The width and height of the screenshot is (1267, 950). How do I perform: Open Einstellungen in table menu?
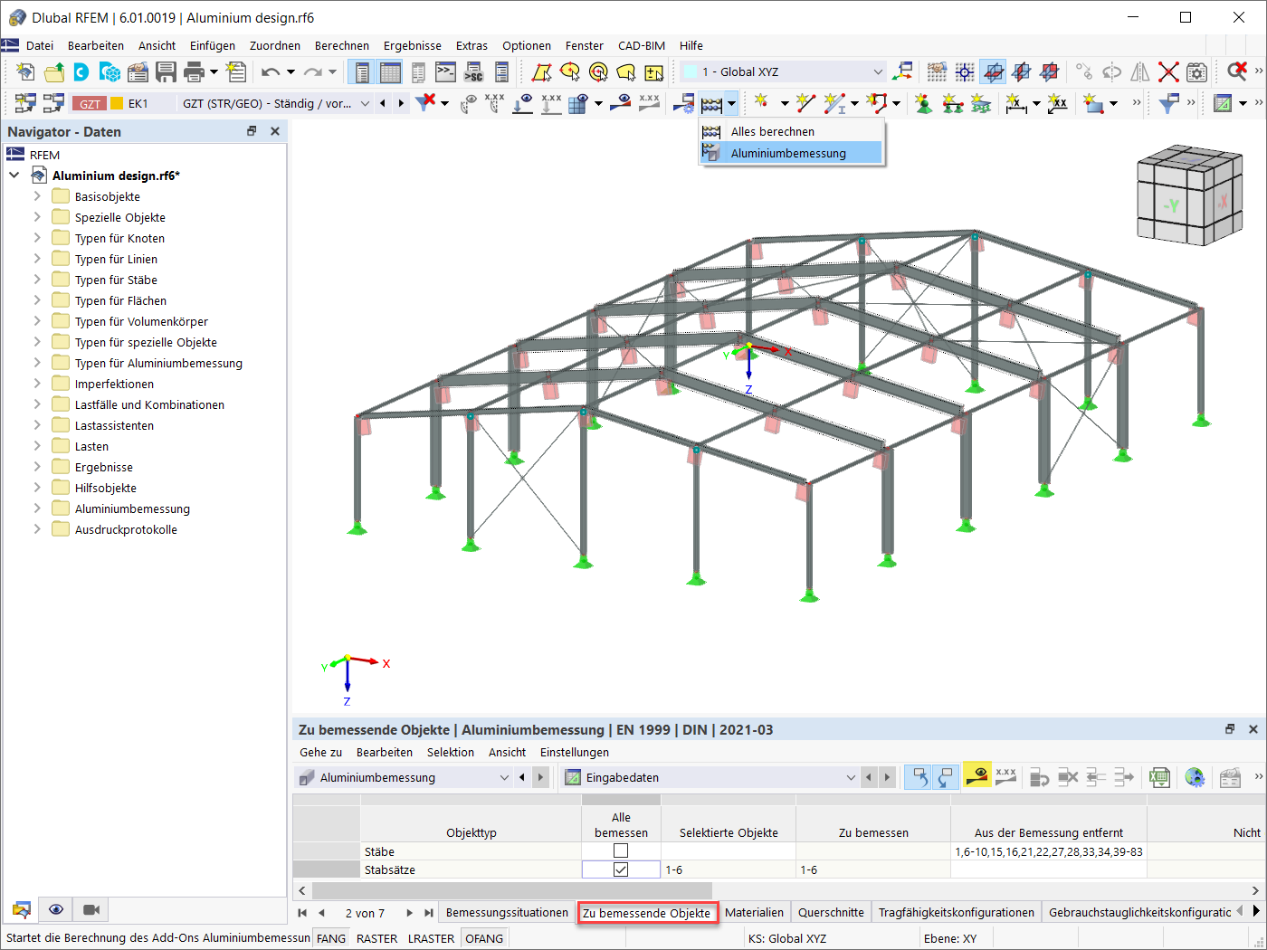point(575,752)
